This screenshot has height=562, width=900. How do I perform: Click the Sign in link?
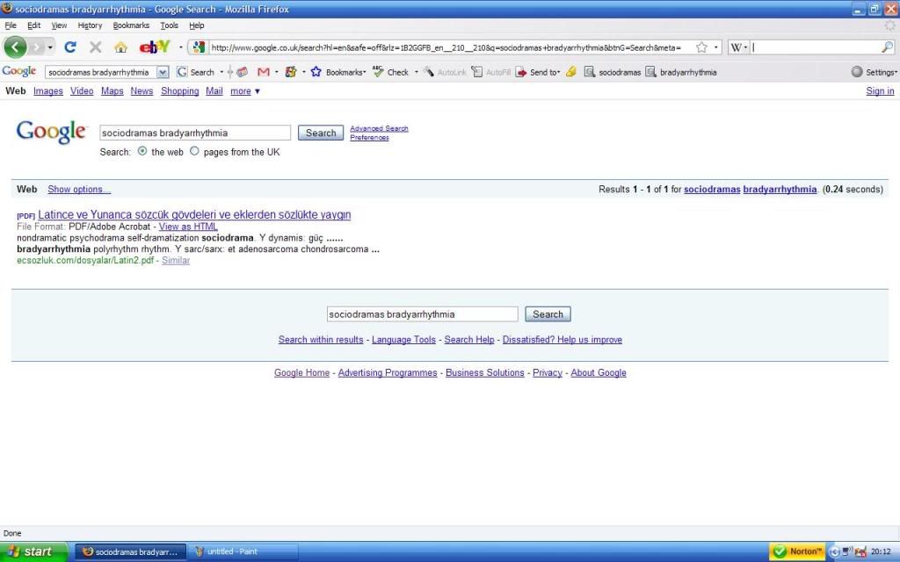(x=880, y=91)
